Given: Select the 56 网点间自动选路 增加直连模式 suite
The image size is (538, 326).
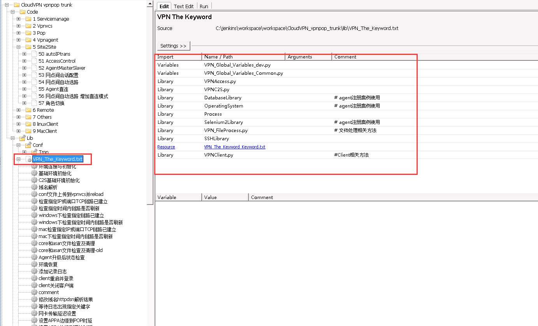Looking at the screenshot, I should coord(73,96).
